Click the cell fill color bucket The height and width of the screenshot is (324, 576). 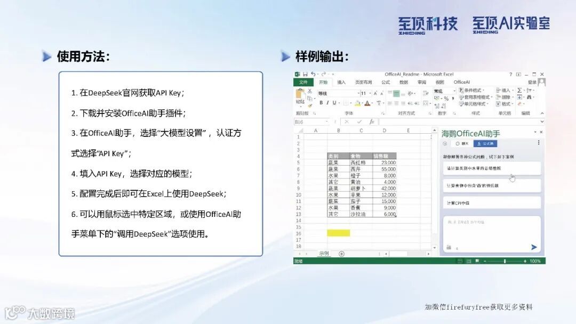357,103
